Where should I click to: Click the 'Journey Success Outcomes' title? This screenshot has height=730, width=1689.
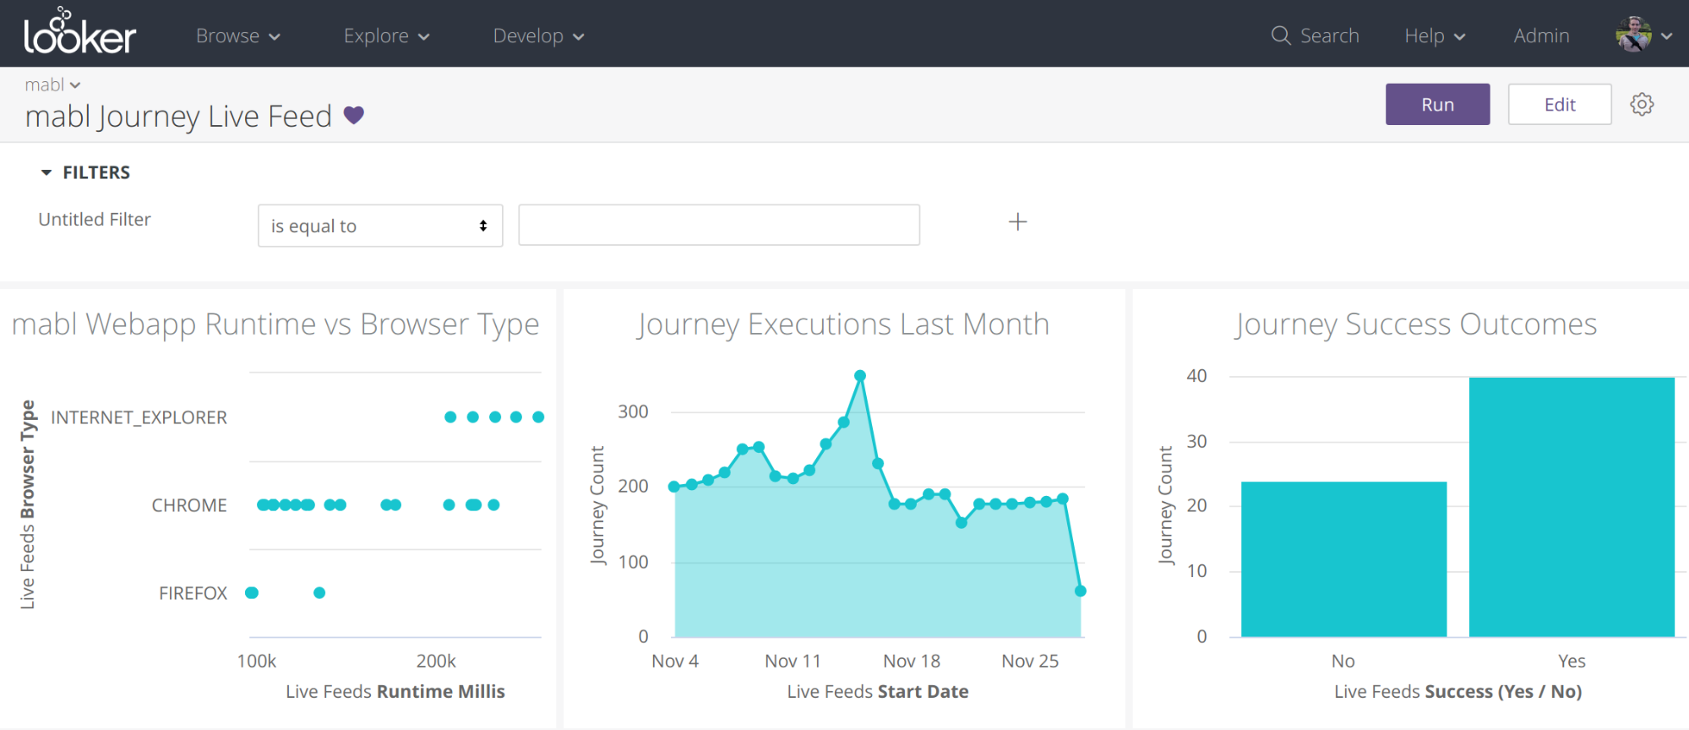[x=1415, y=324]
